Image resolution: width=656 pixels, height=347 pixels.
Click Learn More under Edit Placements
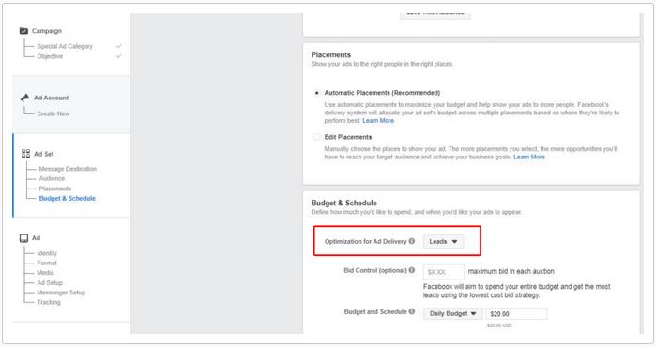528,157
